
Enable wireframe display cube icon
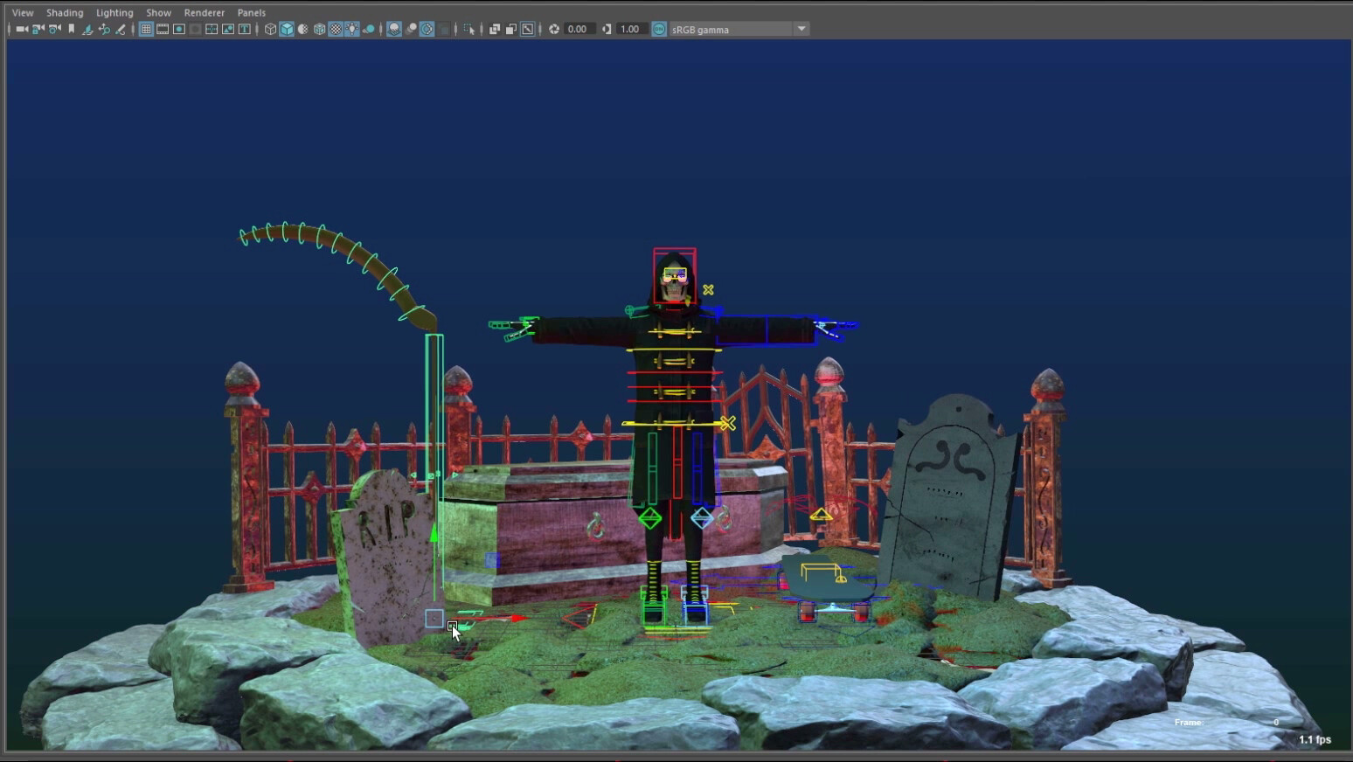[x=270, y=29]
